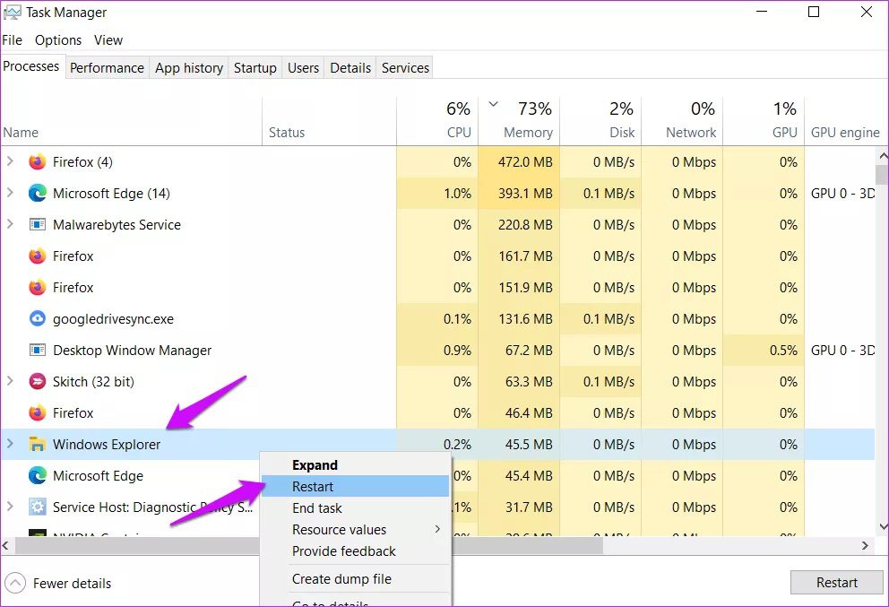Click the 0.5% GPU value cell
This screenshot has width=889, height=607.
(x=764, y=350)
